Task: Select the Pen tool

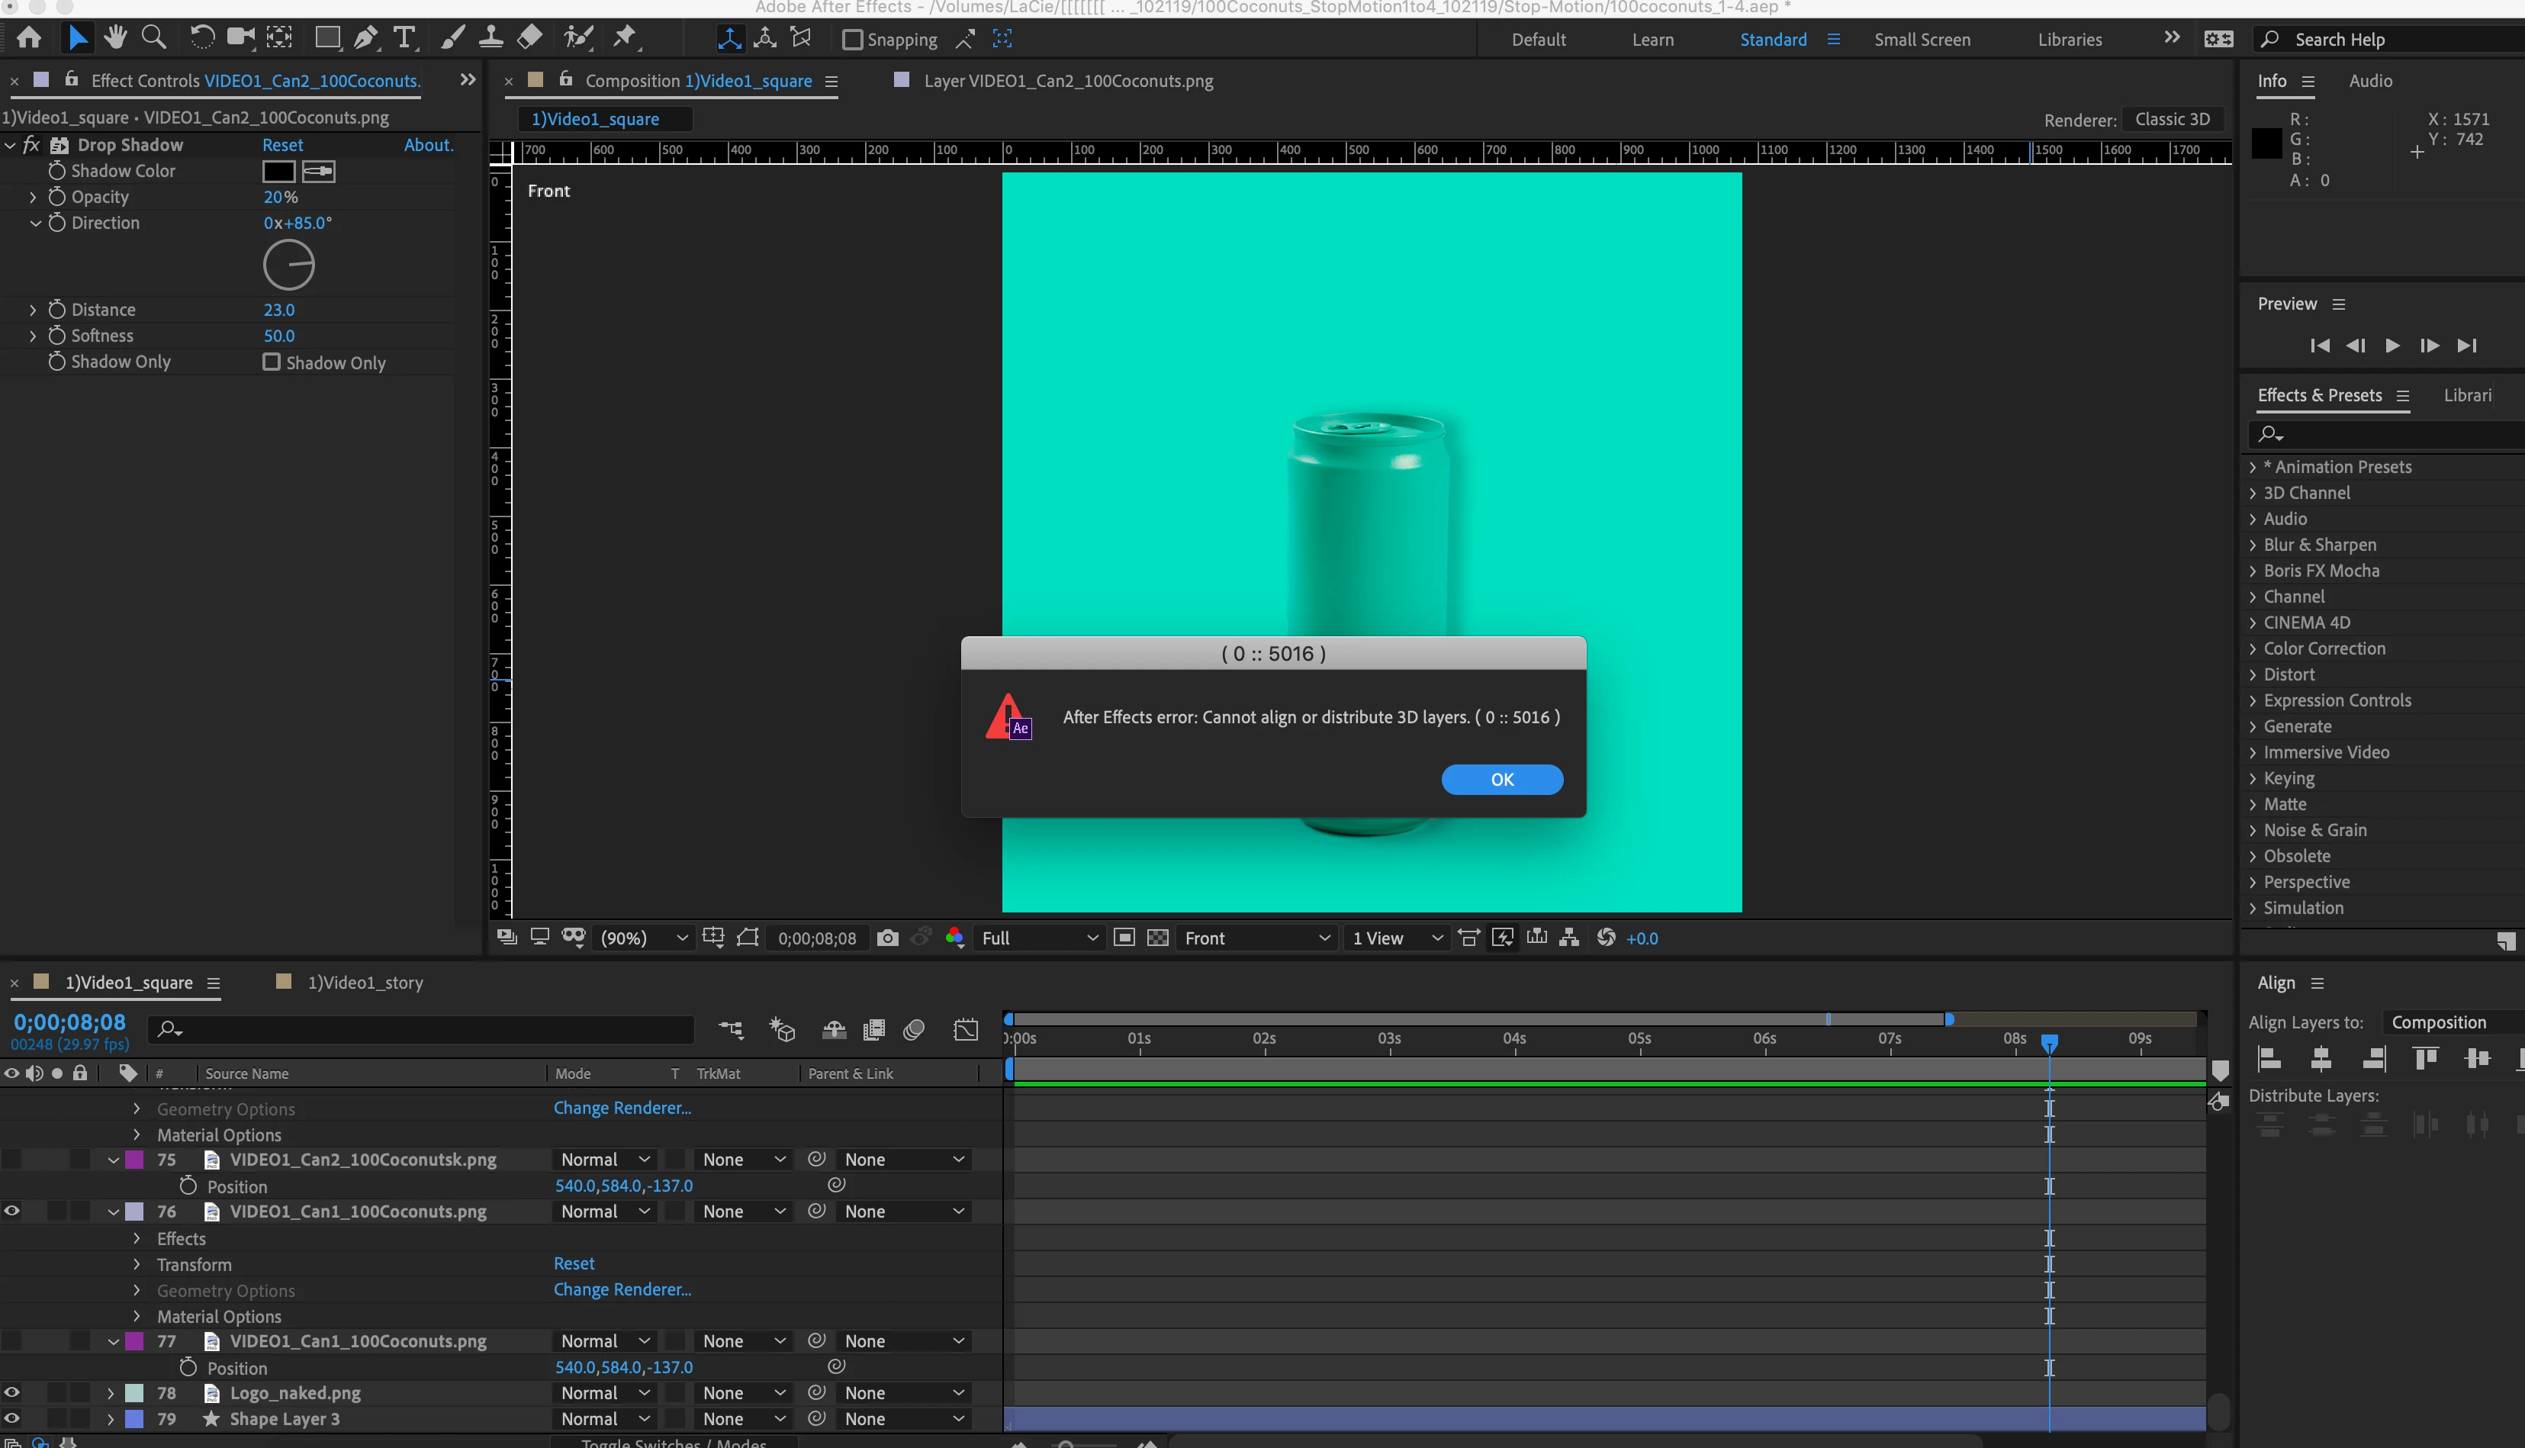Action: pyautogui.click(x=366, y=38)
